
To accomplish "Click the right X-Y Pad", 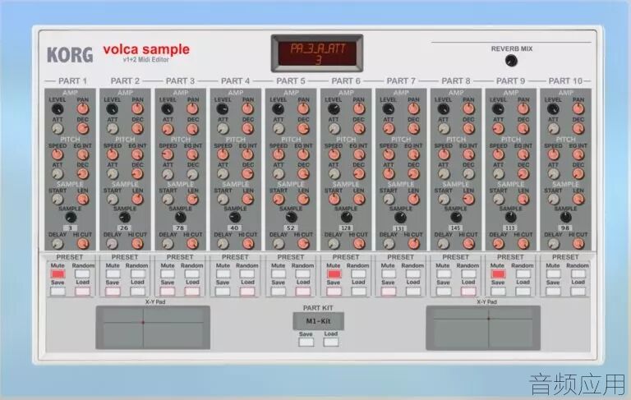I will pyautogui.click(x=483, y=328).
